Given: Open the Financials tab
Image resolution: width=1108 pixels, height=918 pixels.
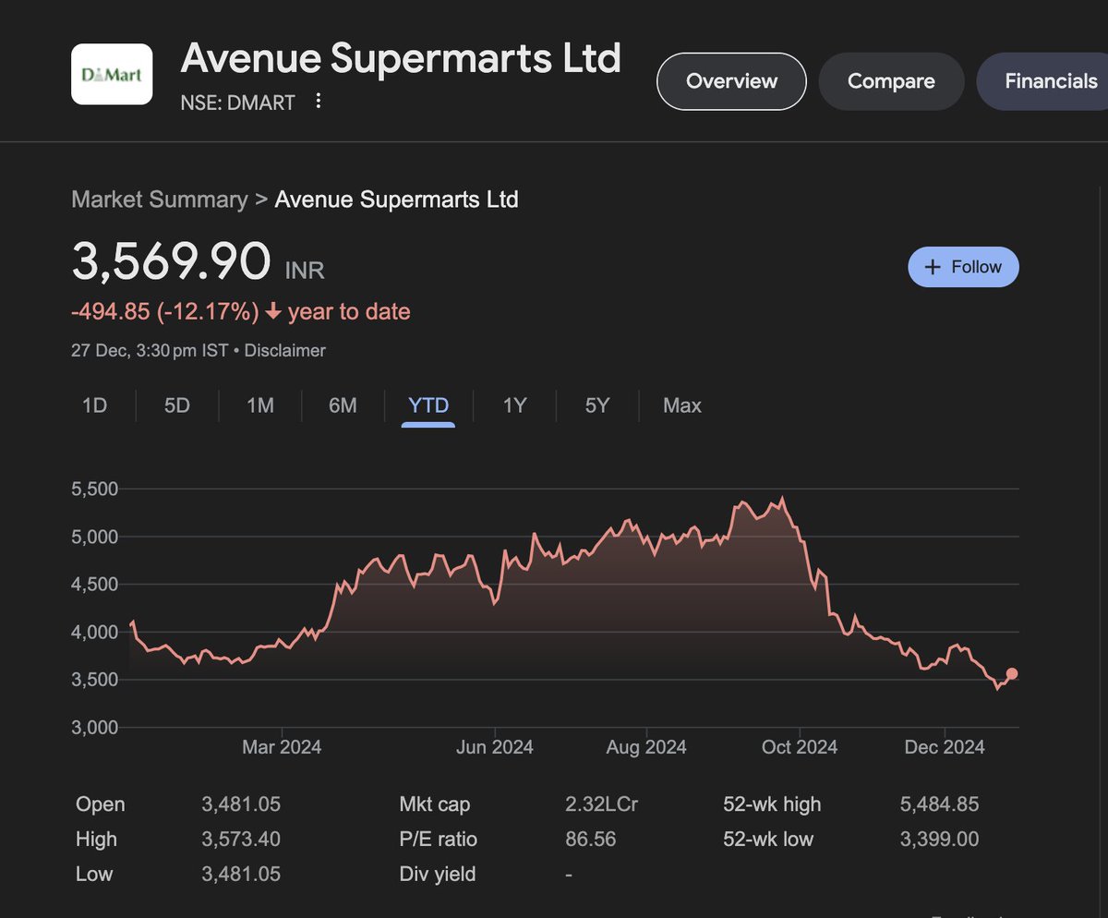Looking at the screenshot, I should tap(1043, 81).
